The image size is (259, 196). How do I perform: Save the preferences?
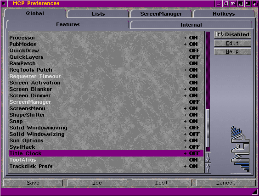(x=33, y=183)
